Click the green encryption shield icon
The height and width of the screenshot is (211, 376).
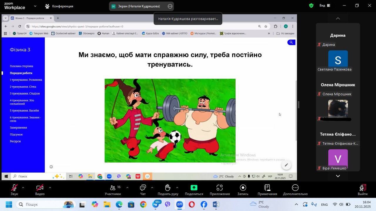point(311,6)
